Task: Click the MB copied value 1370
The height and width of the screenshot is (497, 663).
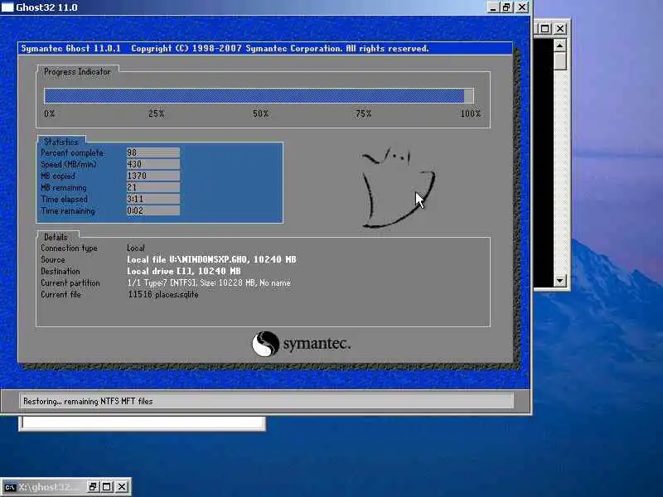Action: click(x=153, y=176)
